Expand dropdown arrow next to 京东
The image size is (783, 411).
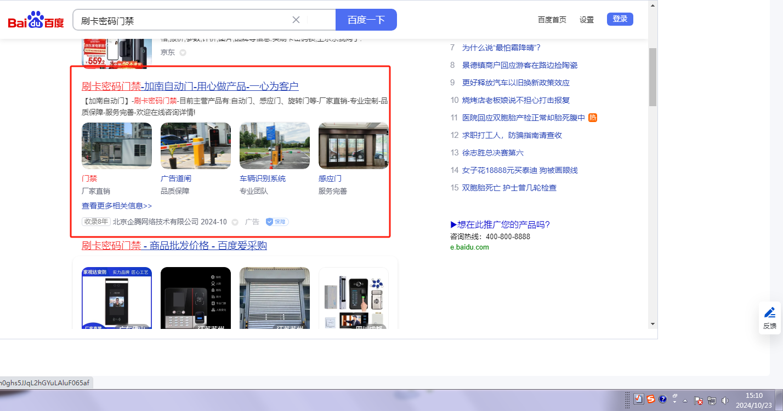pos(183,53)
